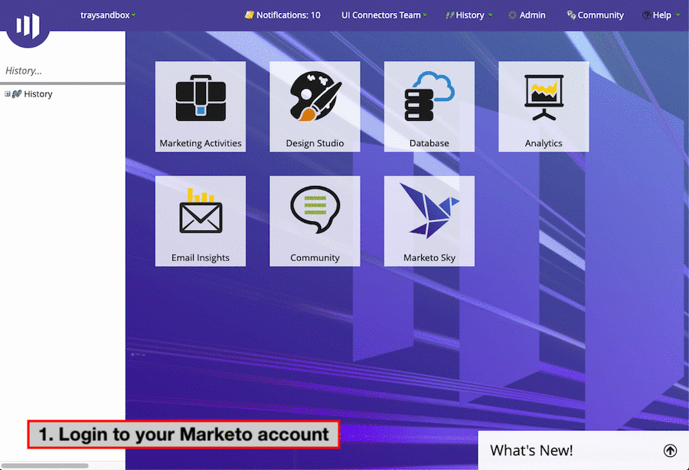
Task: Open the Marketing Activities tile
Action: tap(201, 106)
